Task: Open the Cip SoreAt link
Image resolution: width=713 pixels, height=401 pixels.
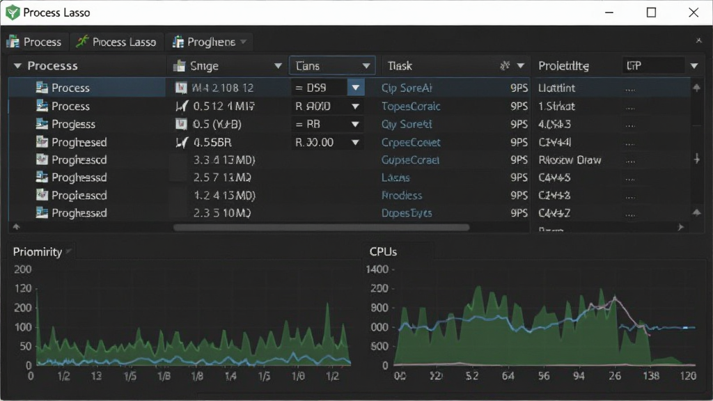Action: [407, 88]
